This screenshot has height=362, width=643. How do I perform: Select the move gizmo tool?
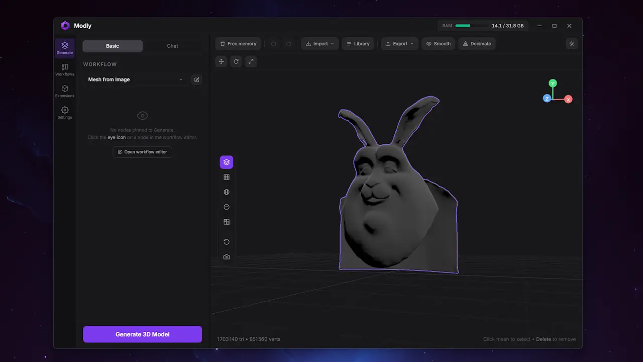[x=221, y=61]
